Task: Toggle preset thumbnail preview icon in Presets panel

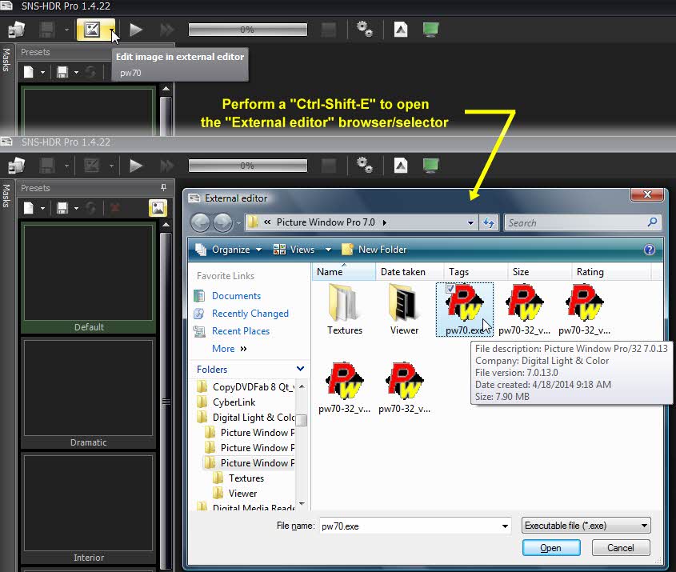Action: coord(158,208)
